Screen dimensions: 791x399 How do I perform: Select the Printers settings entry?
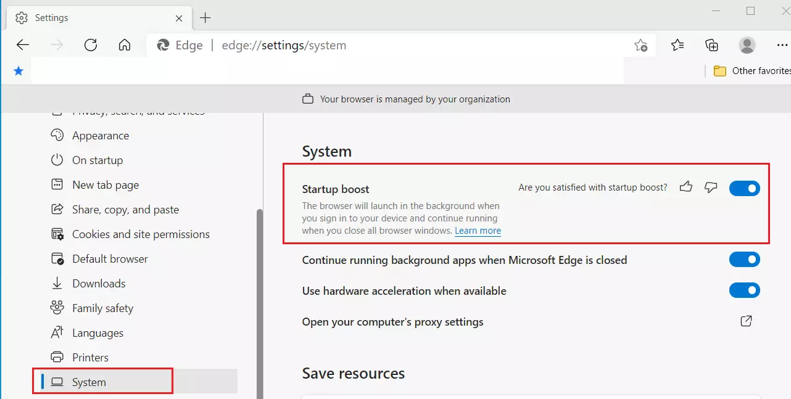(x=90, y=357)
